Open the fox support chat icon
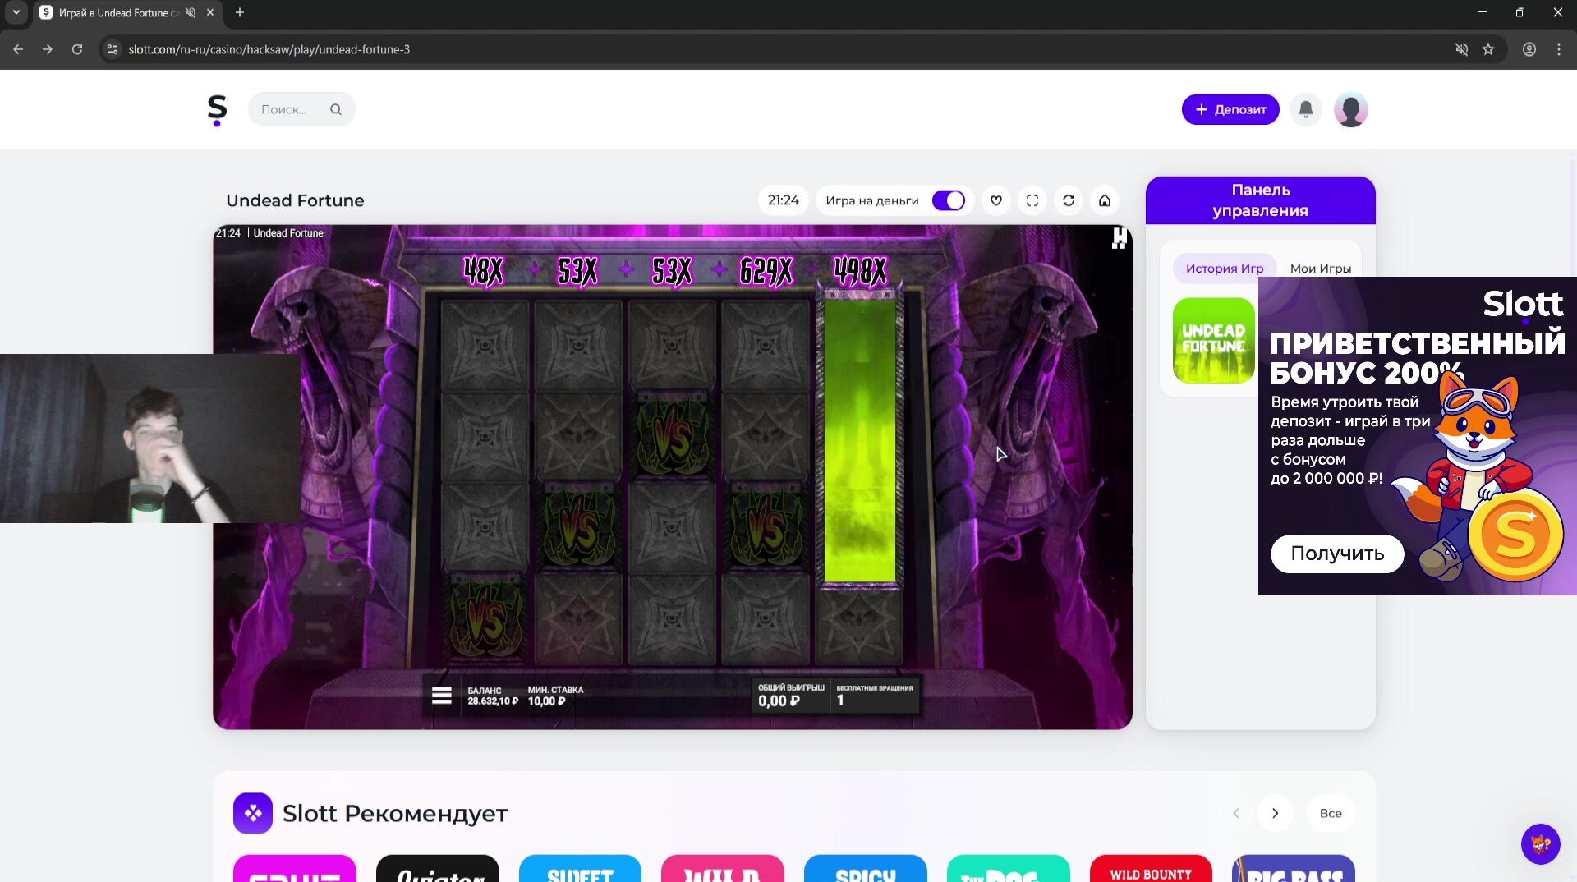Screen dimensions: 1577x882 coord(1541,843)
